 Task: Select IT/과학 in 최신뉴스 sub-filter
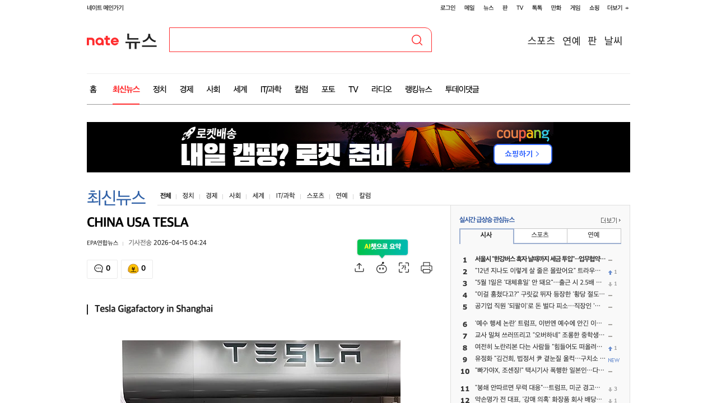pyautogui.click(x=285, y=196)
